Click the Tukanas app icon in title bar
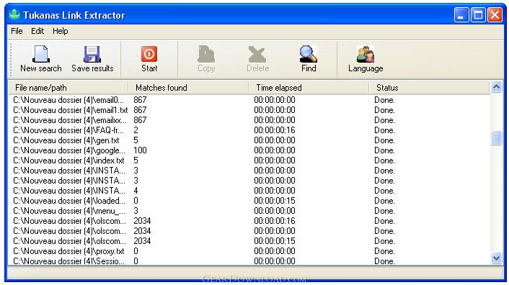Viewport: 509px width, 285px height. (x=14, y=14)
